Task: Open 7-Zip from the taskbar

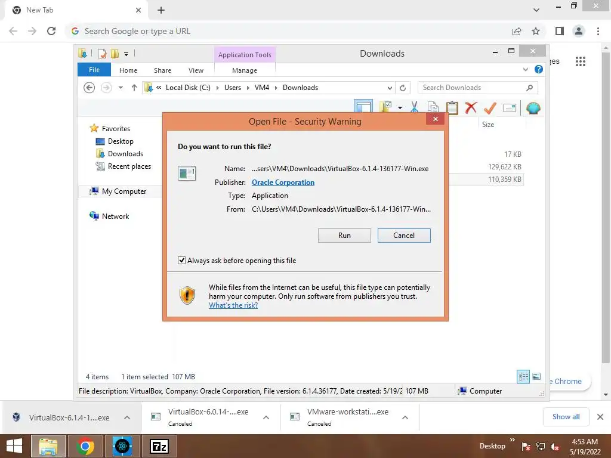Action: pos(159,446)
